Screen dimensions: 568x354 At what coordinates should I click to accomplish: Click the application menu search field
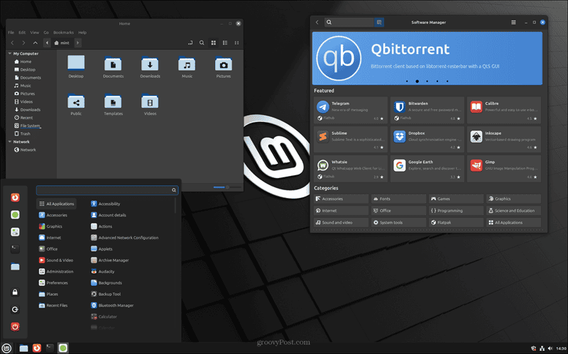(107, 190)
